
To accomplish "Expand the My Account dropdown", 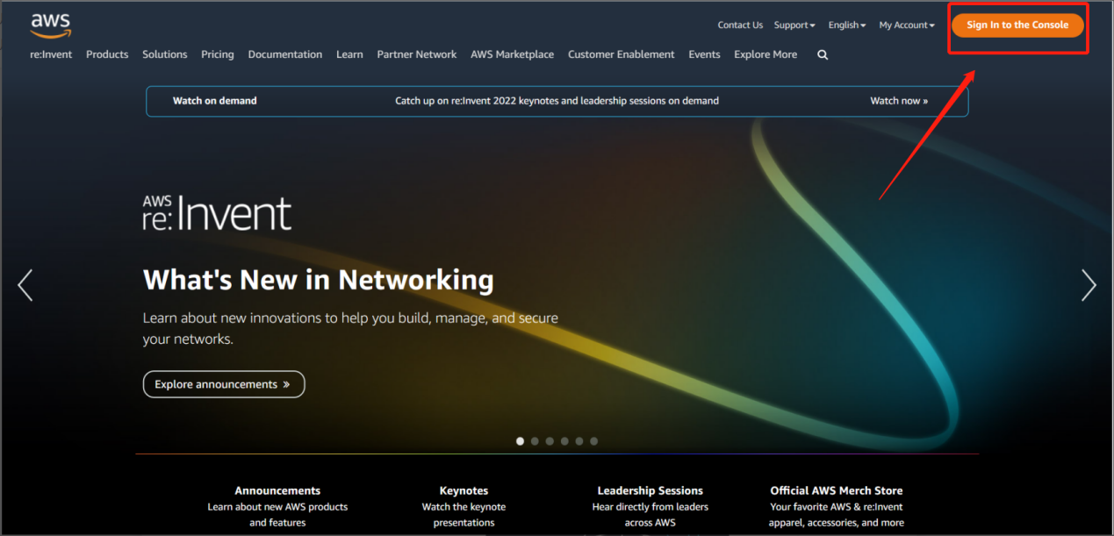I will (906, 25).
